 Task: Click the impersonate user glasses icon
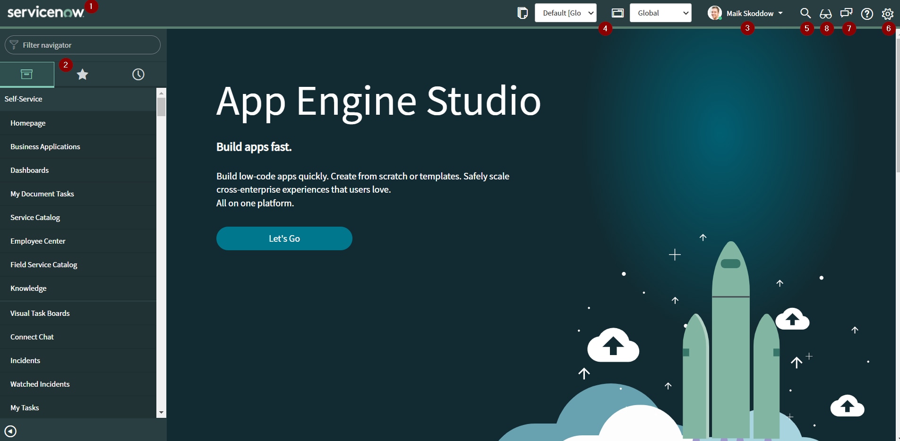click(826, 13)
